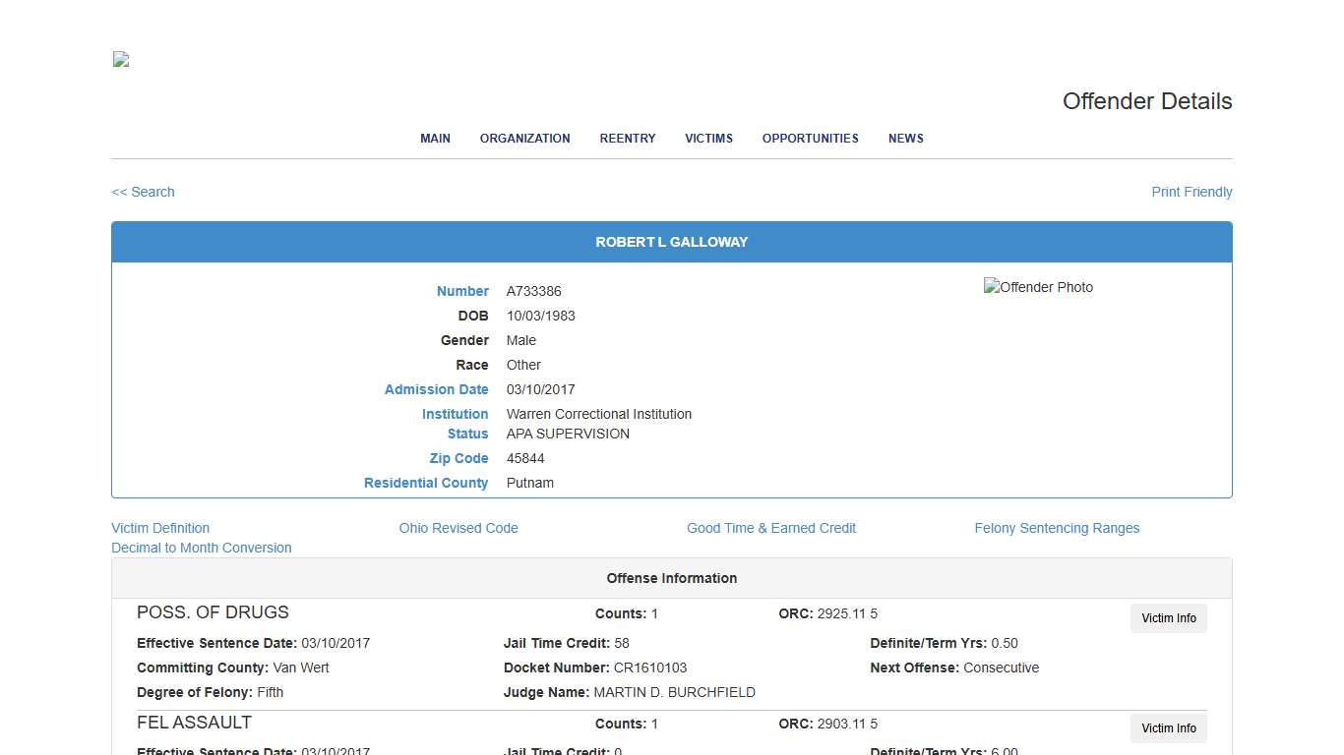Image resolution: width=1344 pixels, height=755 pixels.
Task: Return to Search results
Action: 143,192
